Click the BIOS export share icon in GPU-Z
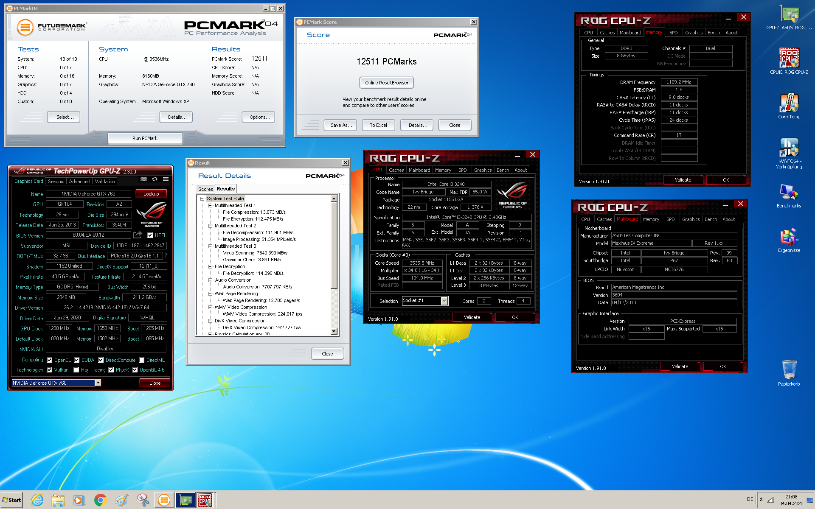The height and width of the screenshot is (509, 815). [138, 235]
